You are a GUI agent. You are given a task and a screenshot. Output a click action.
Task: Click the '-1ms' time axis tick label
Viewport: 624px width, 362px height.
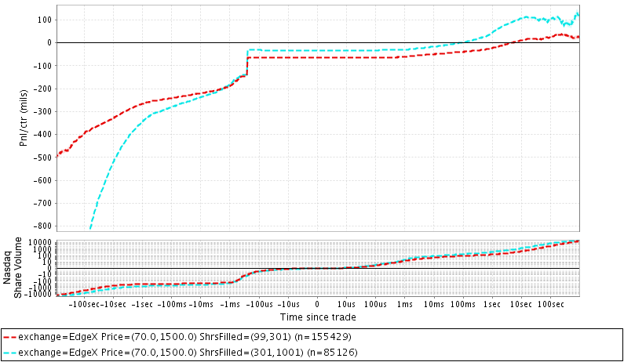point(230,304)
